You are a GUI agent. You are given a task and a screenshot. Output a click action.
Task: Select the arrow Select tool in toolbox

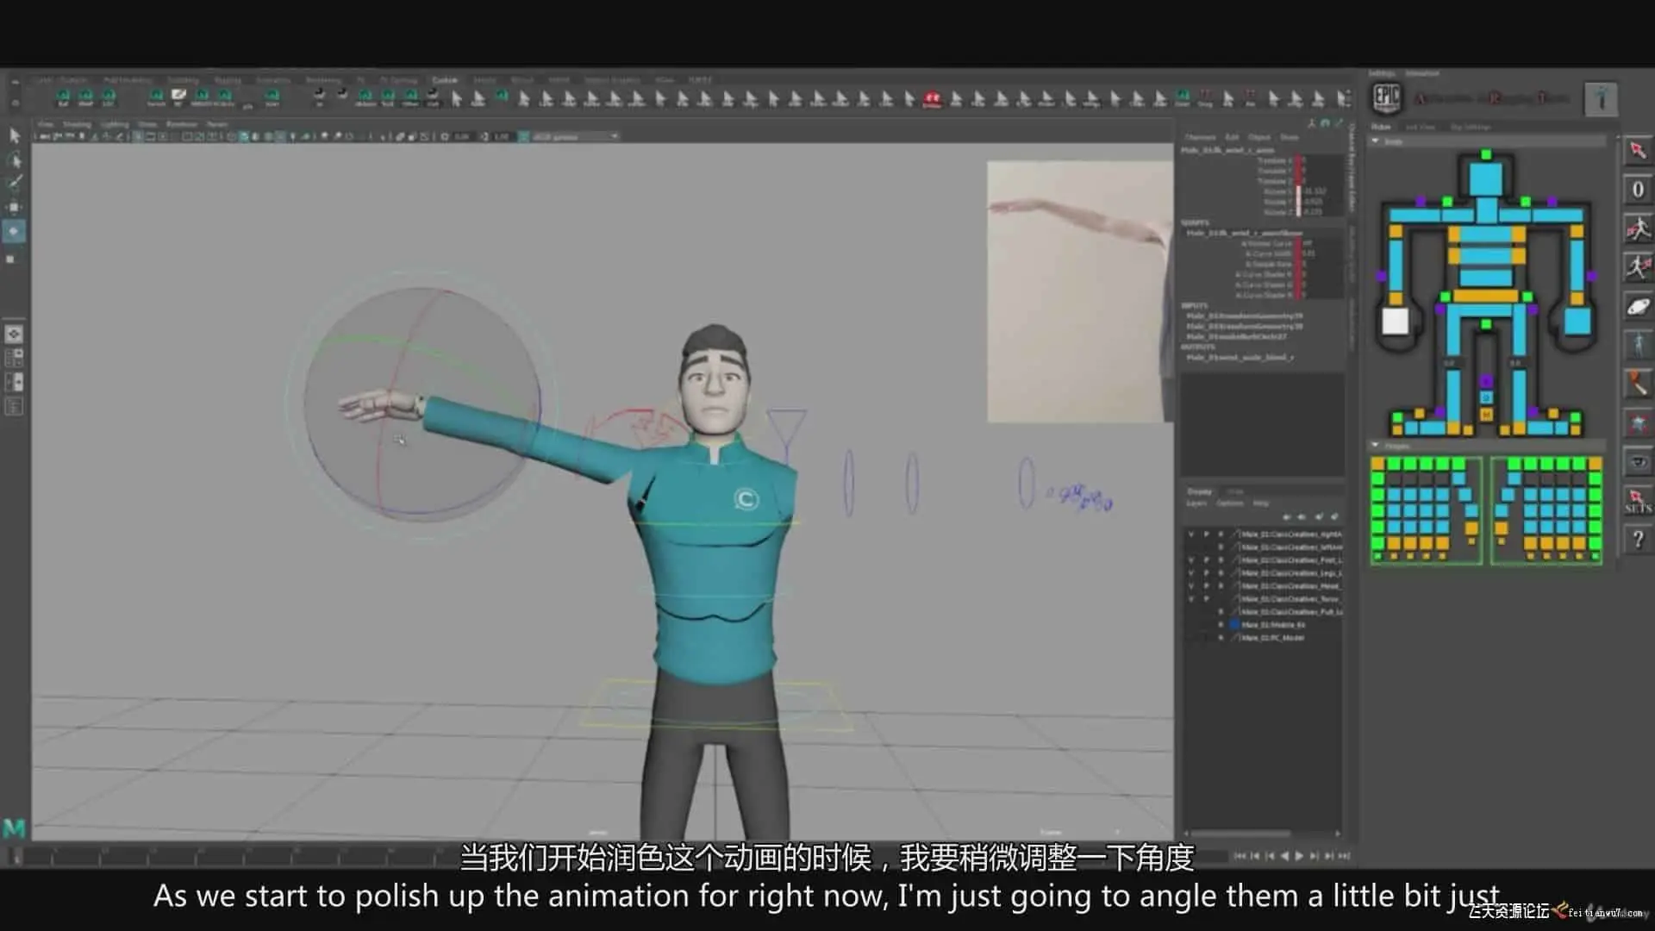pyautogui.click(x=14, y=135)
